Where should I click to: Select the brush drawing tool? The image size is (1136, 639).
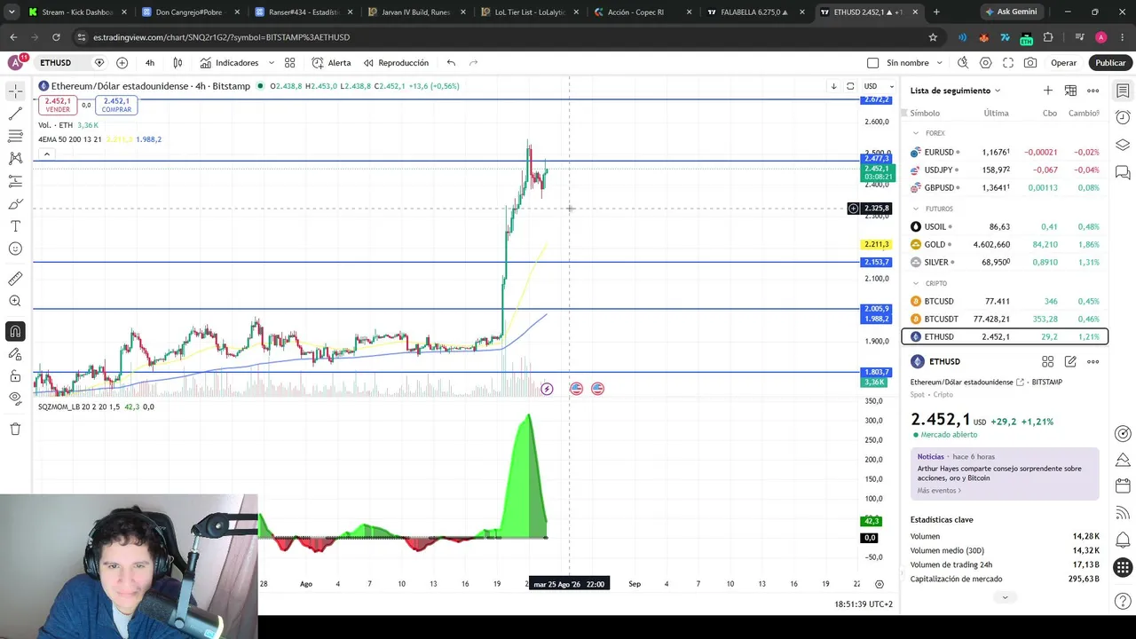15,204
